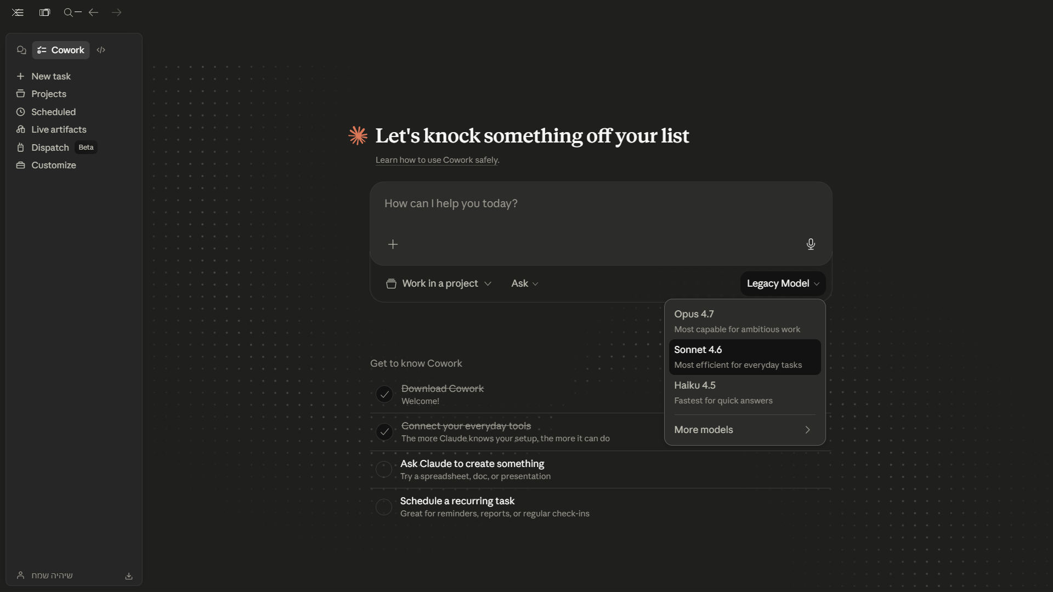The height and width of the screenshot is (592, 1053).
Task: Switch to code mode icon
Action: (101, 50)
